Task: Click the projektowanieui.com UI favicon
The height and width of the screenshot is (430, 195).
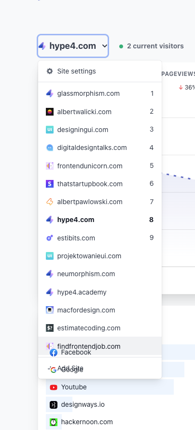Action: click(x=50, y=256)
